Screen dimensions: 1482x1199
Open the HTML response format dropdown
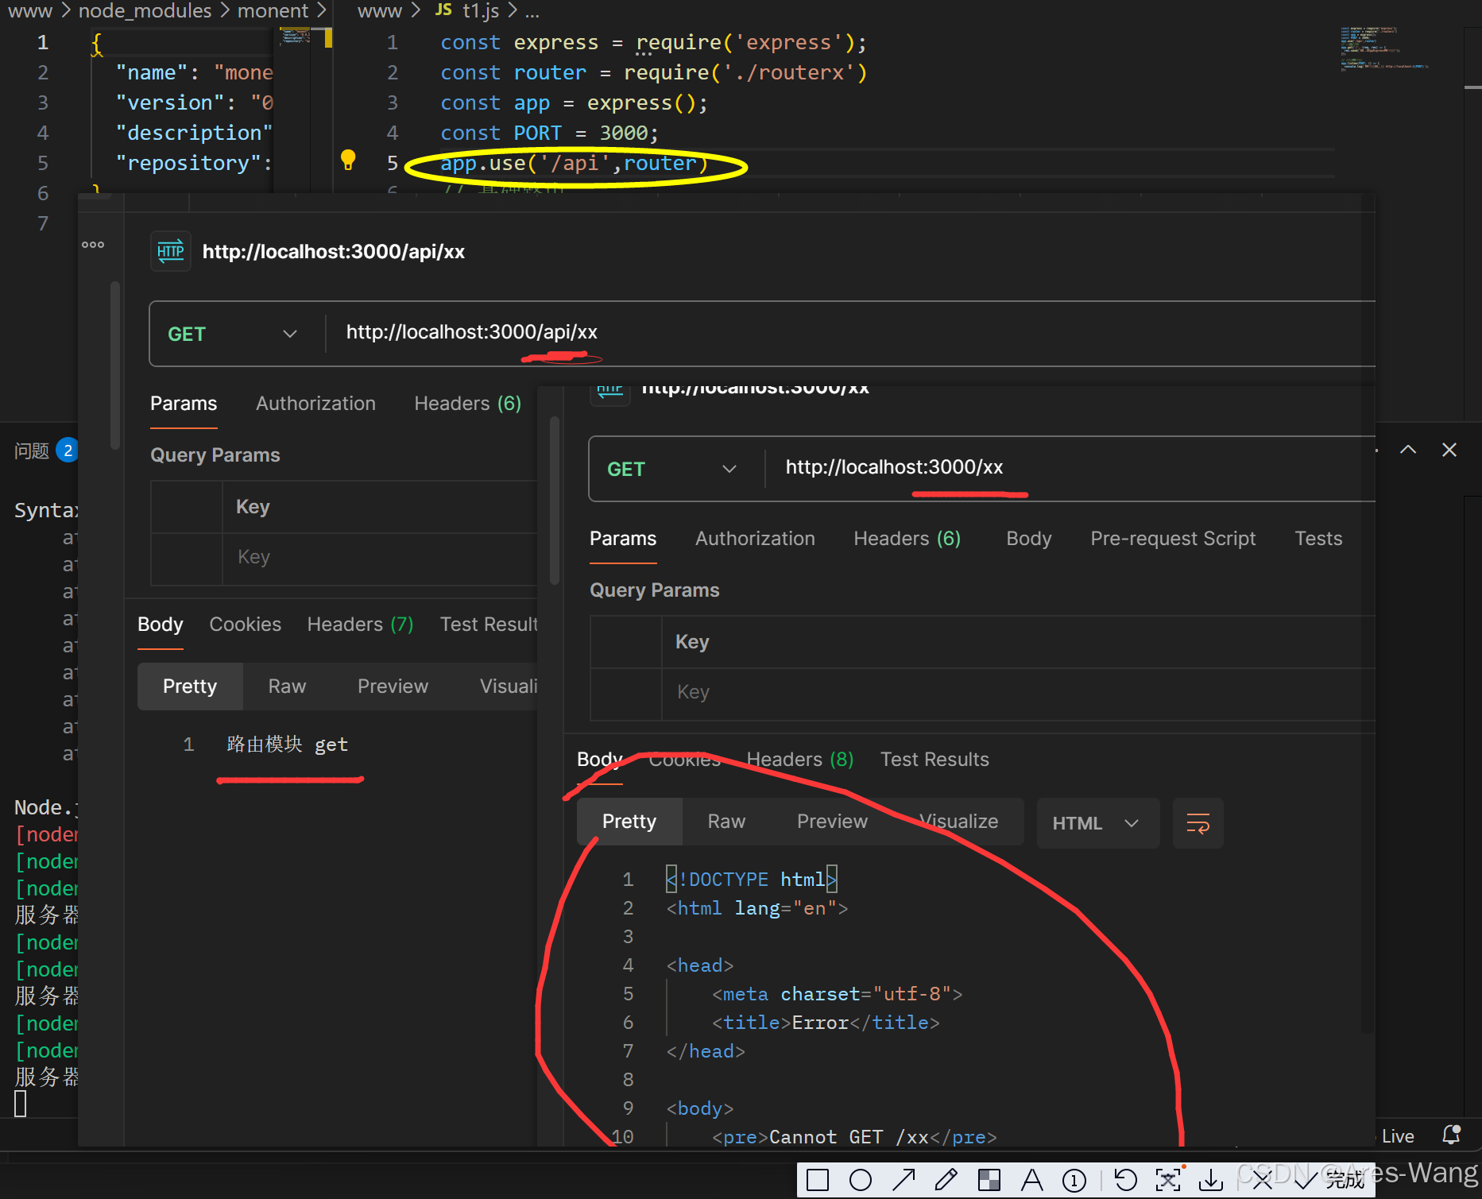pos(1097,823)
